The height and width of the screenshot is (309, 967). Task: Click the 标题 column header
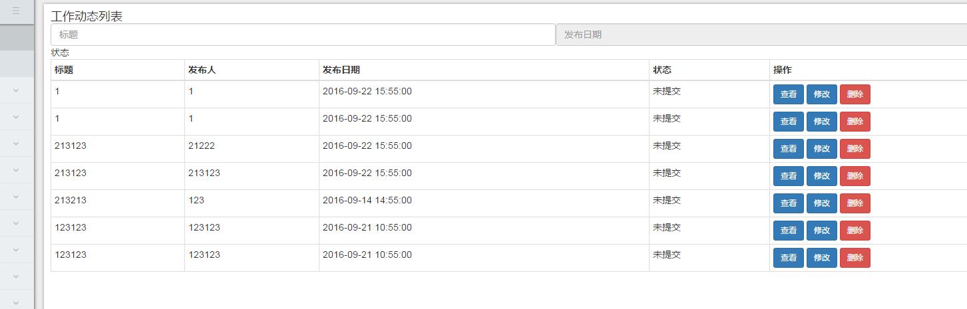click(64, 70)
